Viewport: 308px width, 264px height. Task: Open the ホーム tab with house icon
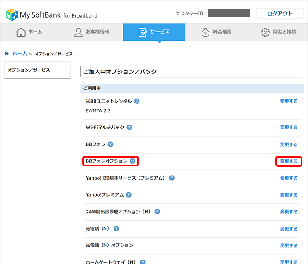(29, 32)
